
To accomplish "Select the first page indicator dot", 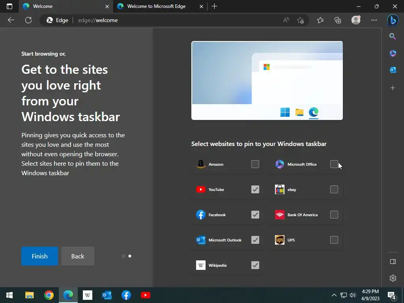I will coord(123,256).
